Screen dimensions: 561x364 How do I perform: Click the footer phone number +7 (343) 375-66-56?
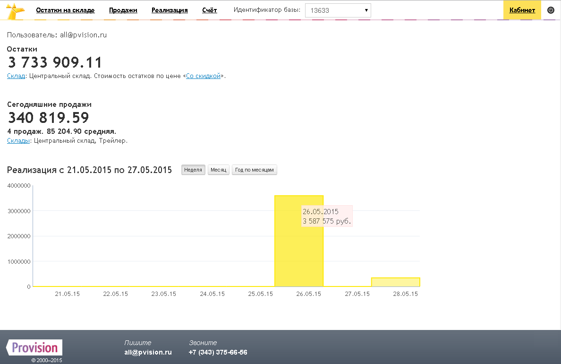218,353
